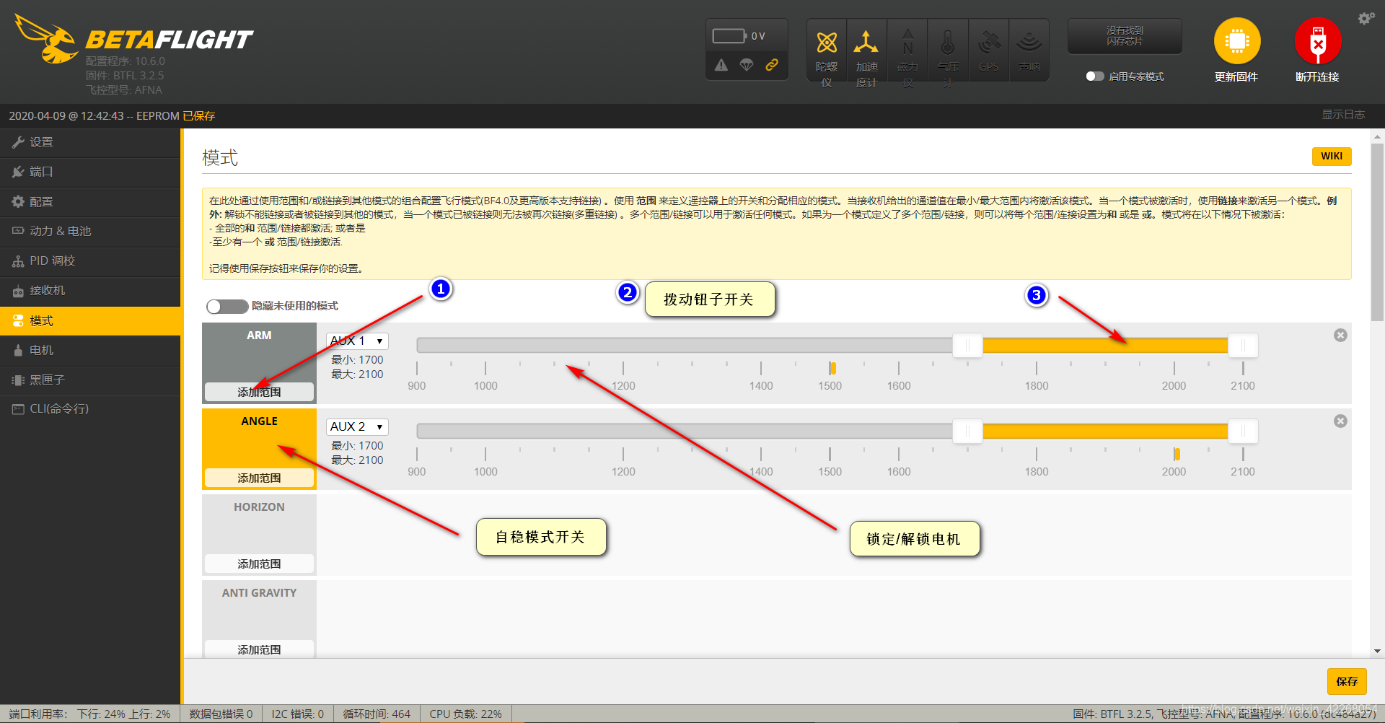Open the AUX 1 channel dropdown for ARM
Screen dimensions: 1385x723
357,341
